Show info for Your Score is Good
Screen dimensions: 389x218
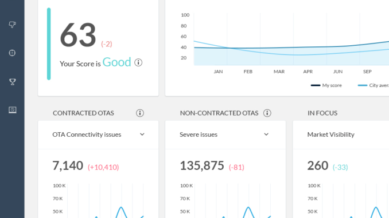point(138,62)
